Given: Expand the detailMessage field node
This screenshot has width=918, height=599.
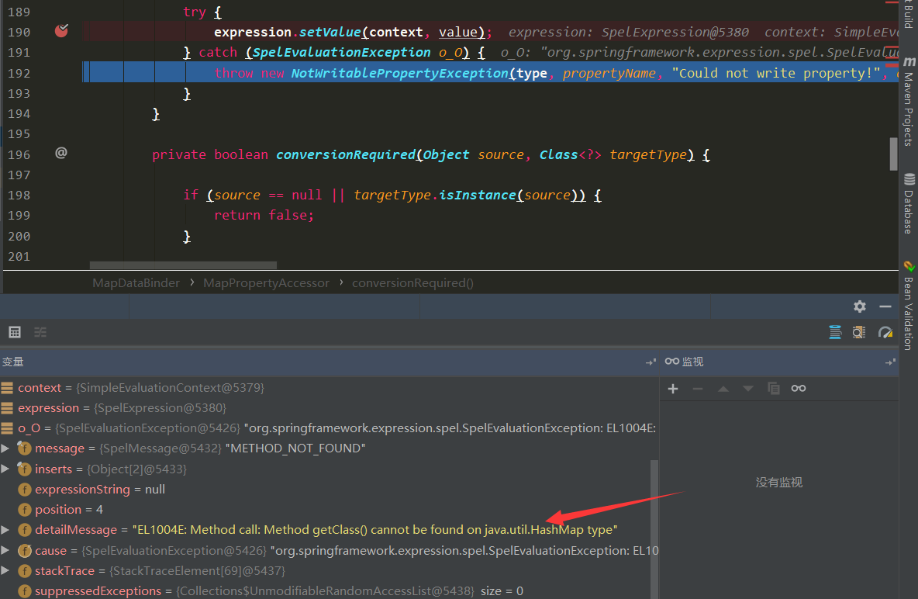Looking at the screenshot, I should click(x=5, y=530).
